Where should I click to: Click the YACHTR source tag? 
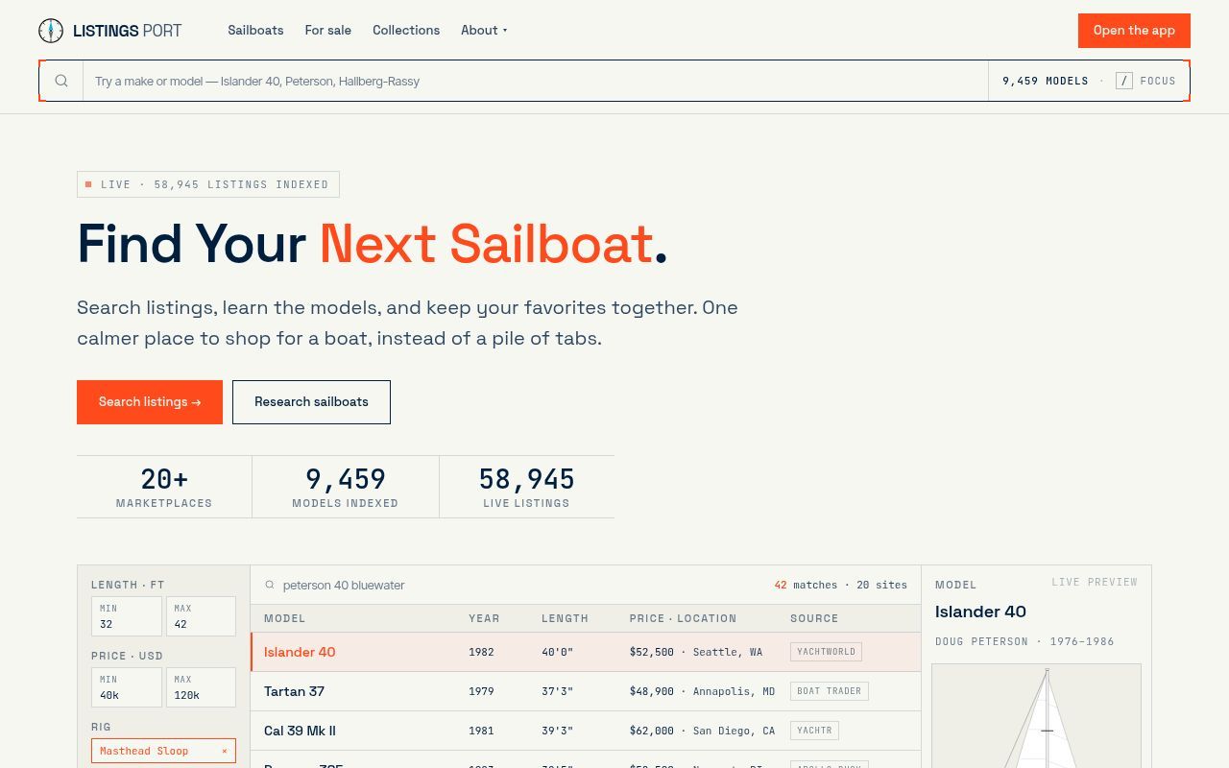coord(814,731)
